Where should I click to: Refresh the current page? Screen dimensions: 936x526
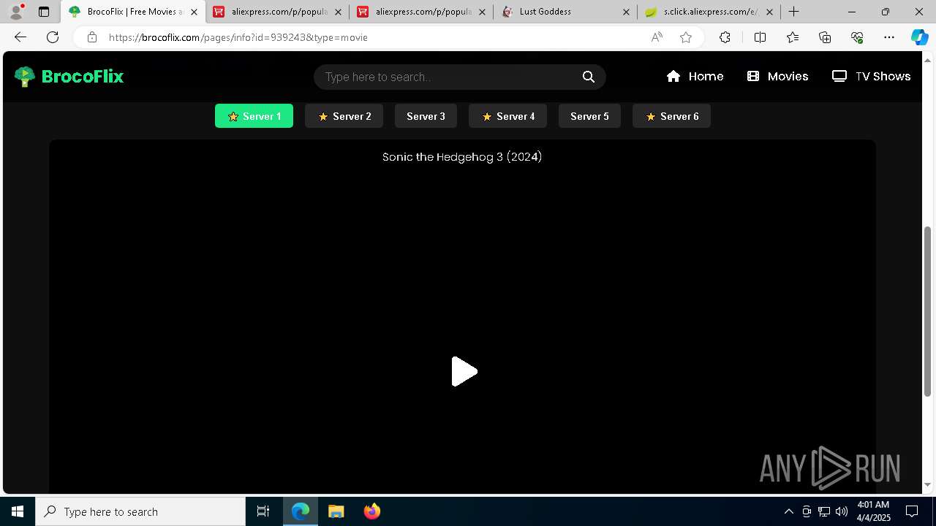(53, 37)
